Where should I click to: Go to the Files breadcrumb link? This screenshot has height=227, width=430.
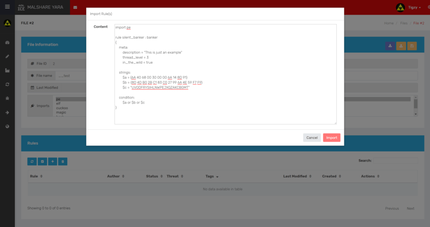(x=404, y=23)
